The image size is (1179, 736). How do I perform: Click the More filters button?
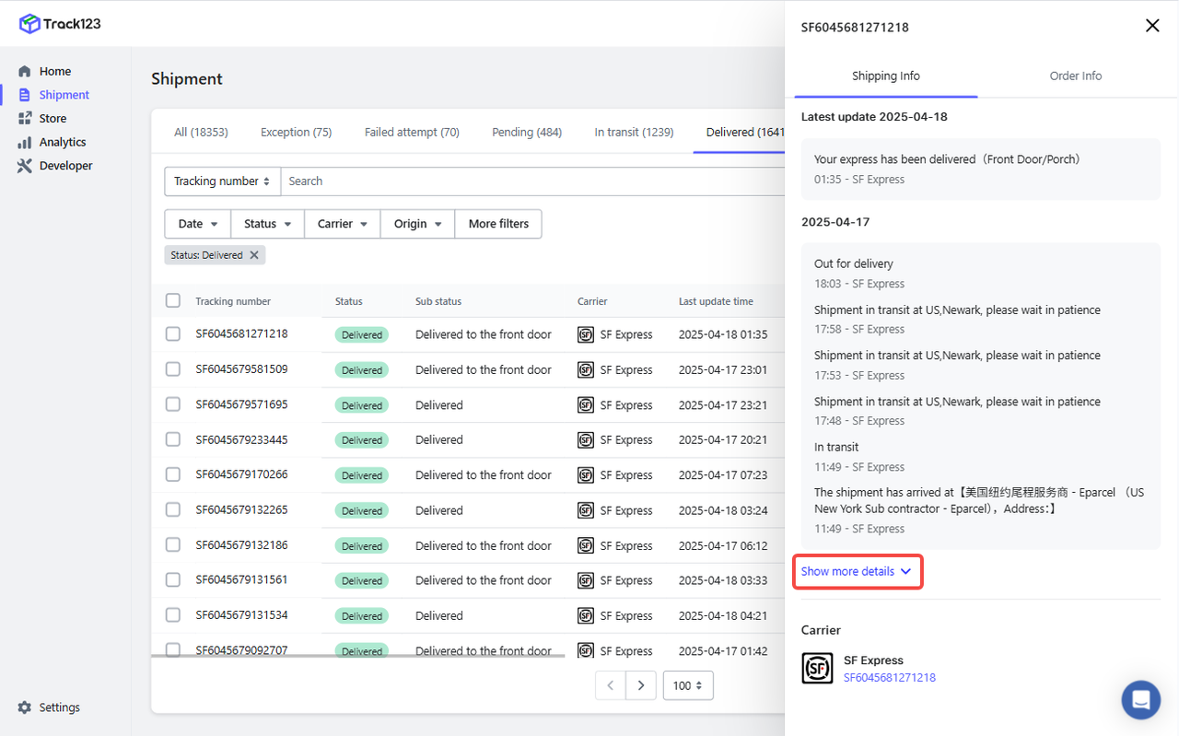point(498,224)
